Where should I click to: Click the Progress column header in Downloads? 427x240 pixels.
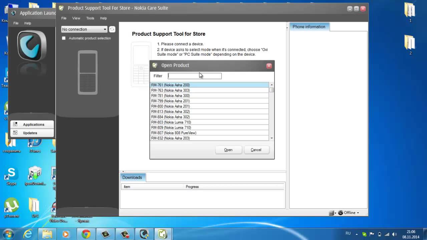coord(234,187)
